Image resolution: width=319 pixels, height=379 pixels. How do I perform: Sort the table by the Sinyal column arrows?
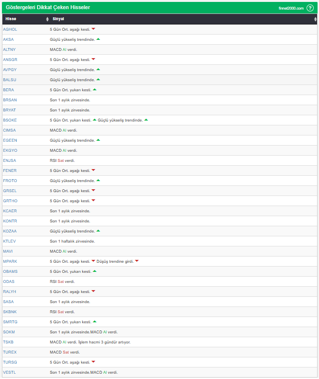click(315, 19)
